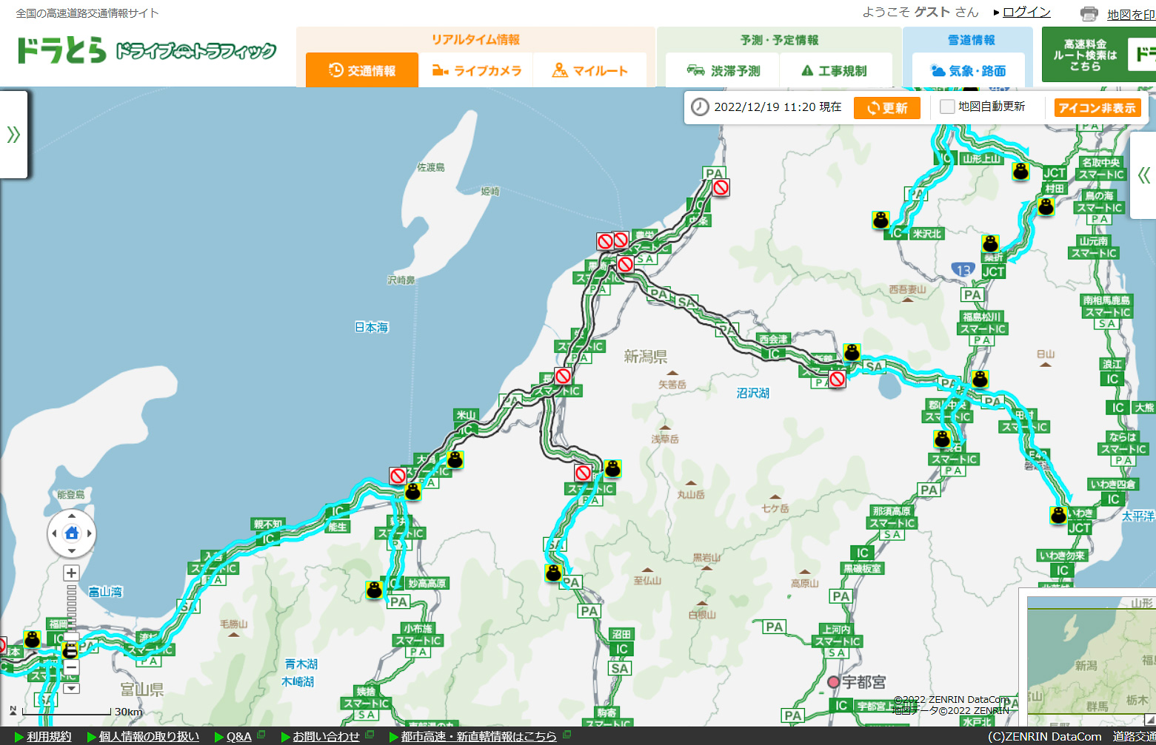Viewport: 1156px width, 745px height.
Task: Zoom in with the plus map button
Action: 71,573
